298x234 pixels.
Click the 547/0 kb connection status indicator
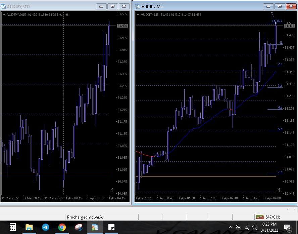(x=268, y=217)
